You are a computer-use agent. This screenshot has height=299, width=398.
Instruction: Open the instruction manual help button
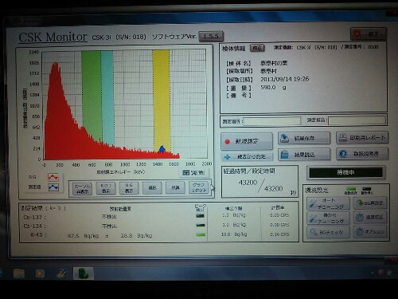tap(362, 154)
